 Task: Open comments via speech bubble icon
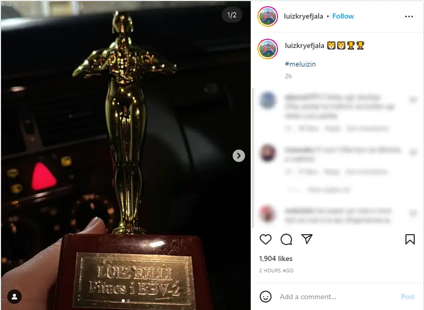pos(286,239)
